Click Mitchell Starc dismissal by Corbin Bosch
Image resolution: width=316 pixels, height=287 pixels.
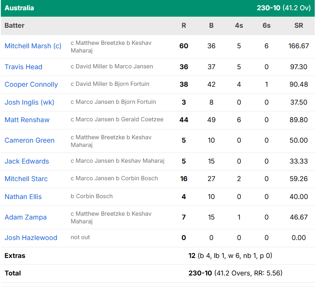click(x=114, y=179)
